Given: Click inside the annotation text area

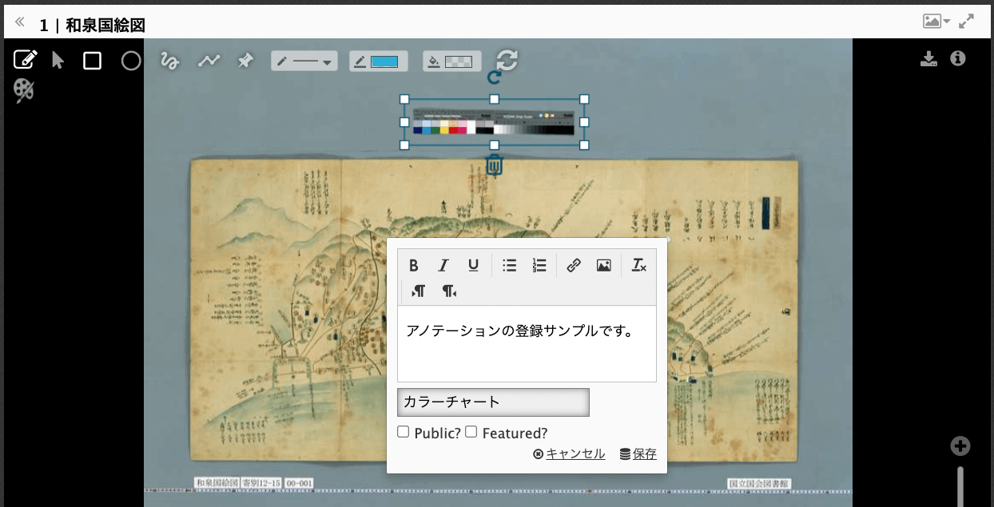Looking at the screenshot, I should coord(527,344).
